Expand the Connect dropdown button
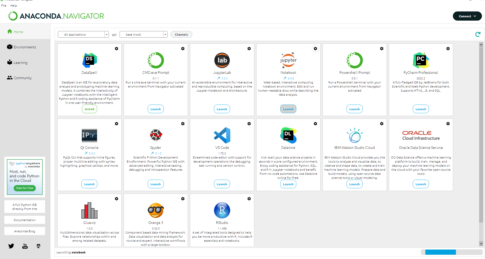Screen dimensions: 485x259 467,16
